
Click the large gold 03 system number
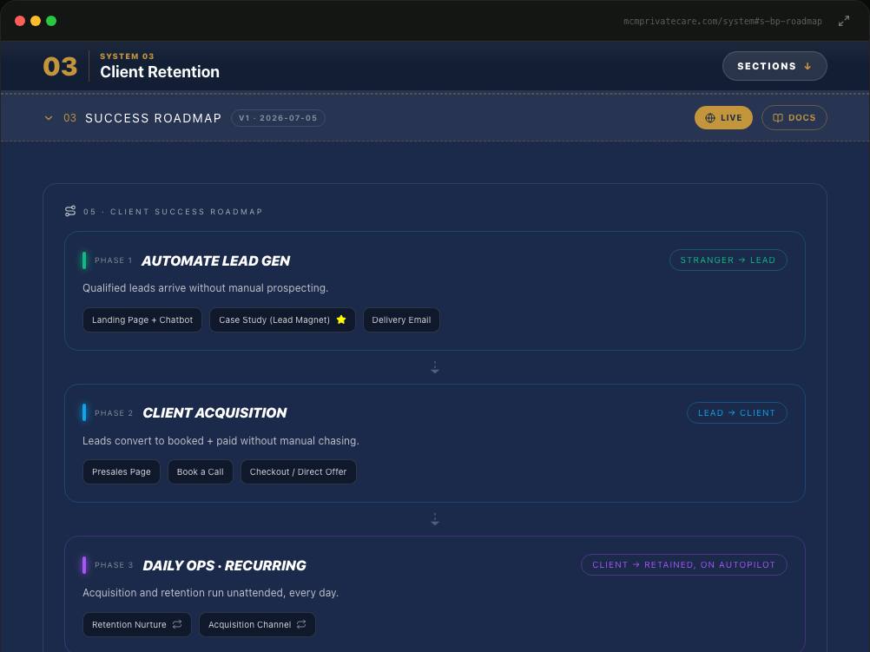(60, 67)
